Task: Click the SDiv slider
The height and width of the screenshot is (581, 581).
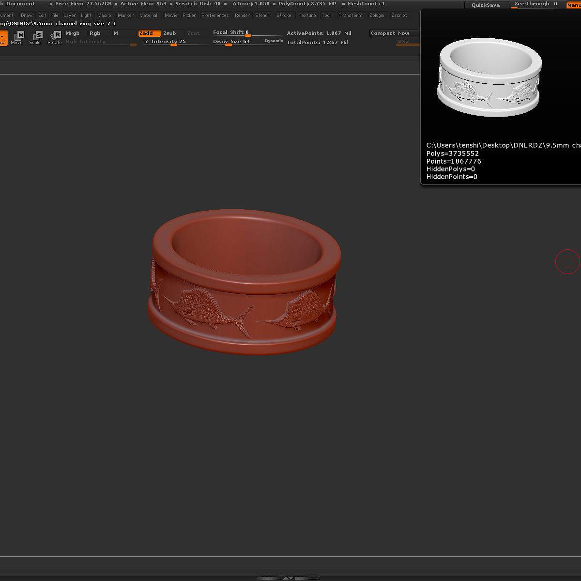Action: tap(408, 42)
